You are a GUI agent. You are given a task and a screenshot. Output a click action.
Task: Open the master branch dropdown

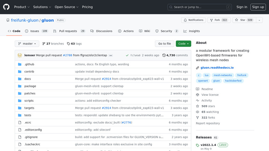pos(27,44)
